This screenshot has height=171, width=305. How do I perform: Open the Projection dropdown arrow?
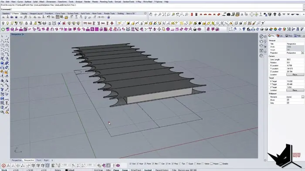click(303, 53)
